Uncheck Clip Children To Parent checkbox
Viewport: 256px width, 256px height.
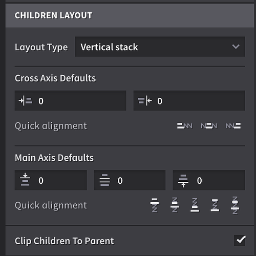coord(240,240)
